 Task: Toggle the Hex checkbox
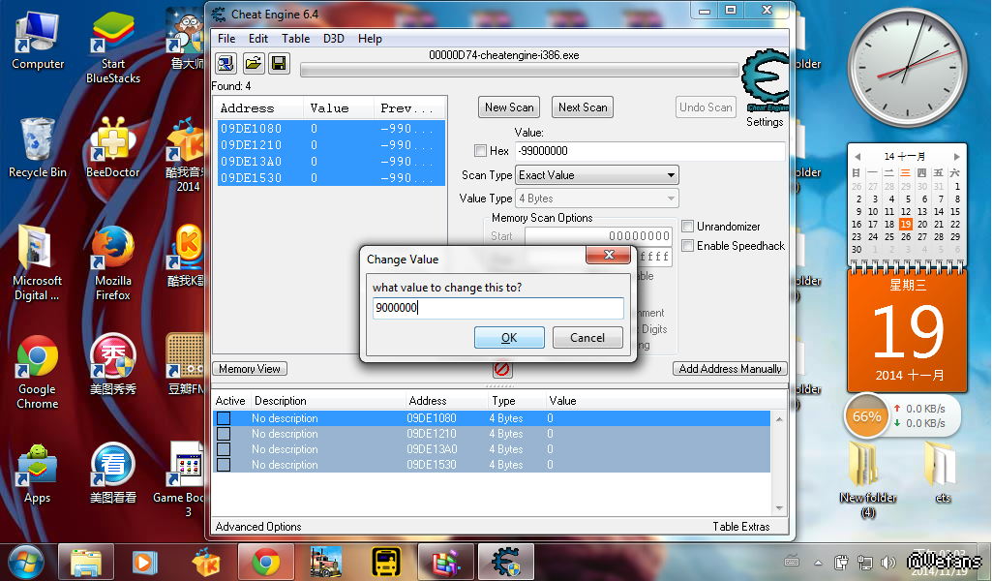point(481,151)
